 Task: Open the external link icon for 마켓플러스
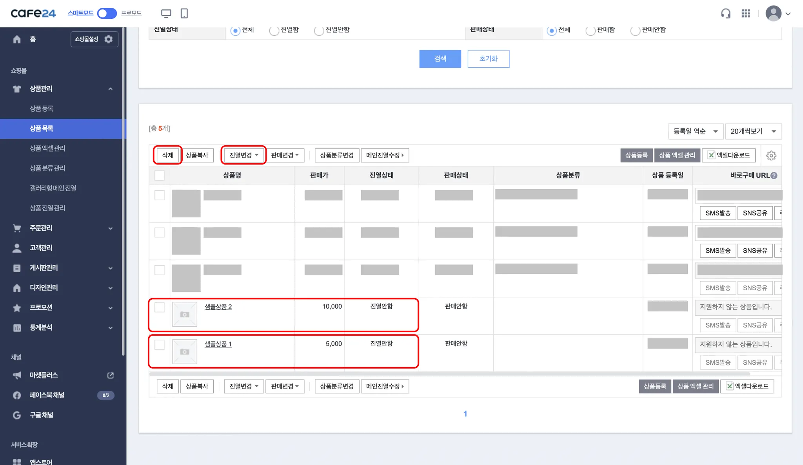pos(111,375)
